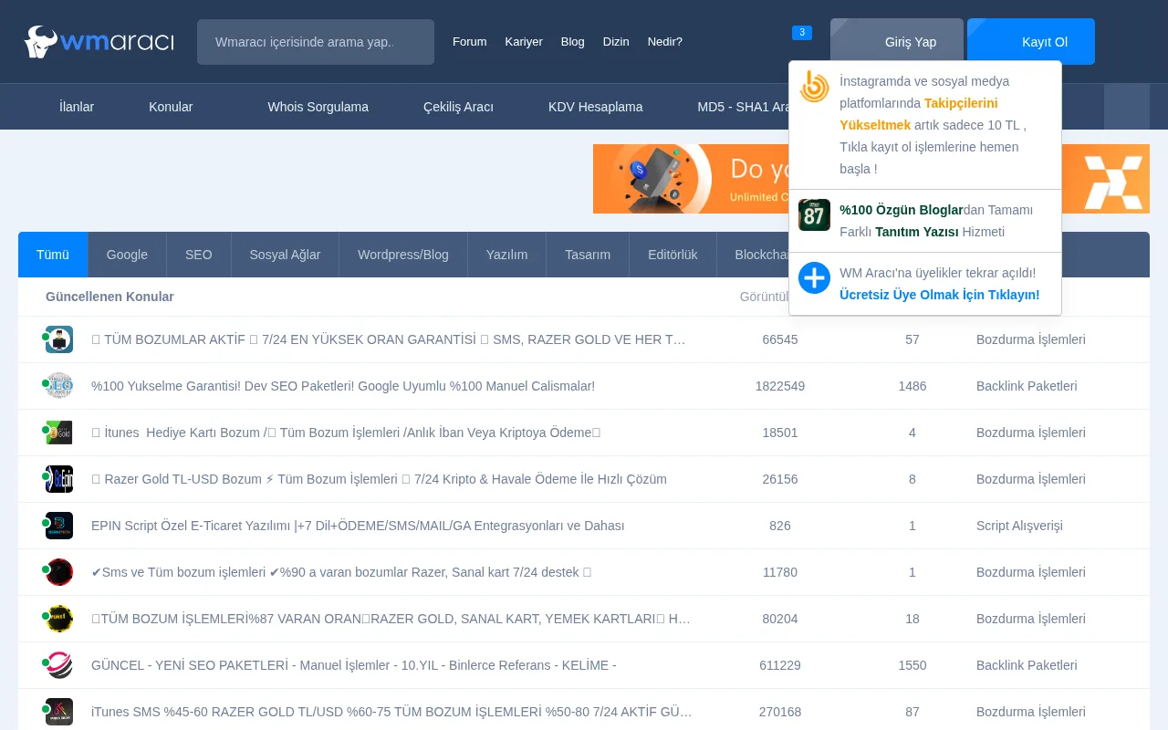Switch to the Wordpress/Blog tab
1168x730 pixels.
[402, 255]
